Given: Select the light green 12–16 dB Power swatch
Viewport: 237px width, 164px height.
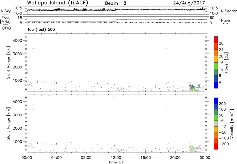Looking at the screenshot, I should 216,65.
